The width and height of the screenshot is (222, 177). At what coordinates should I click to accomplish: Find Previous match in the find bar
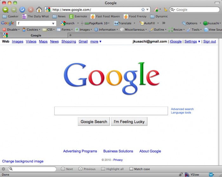(87, 169)
